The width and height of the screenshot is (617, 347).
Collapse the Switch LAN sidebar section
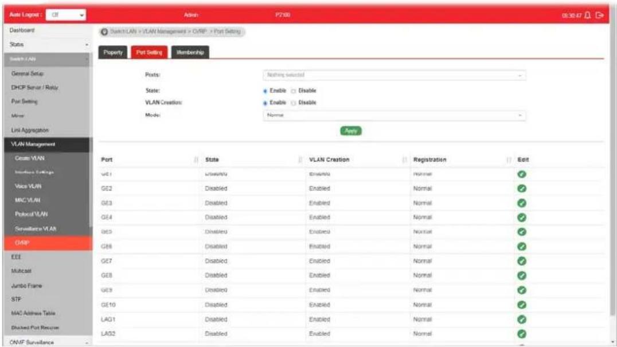[47, 59]
